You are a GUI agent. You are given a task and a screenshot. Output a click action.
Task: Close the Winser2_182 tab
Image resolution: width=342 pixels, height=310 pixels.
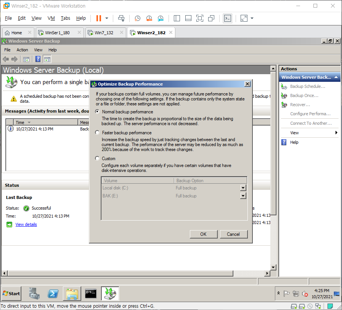click(171, 32)
